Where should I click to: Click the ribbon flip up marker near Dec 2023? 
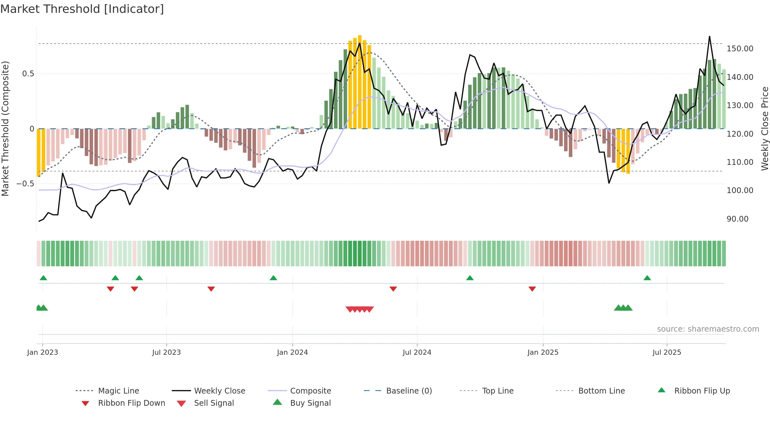273,278
